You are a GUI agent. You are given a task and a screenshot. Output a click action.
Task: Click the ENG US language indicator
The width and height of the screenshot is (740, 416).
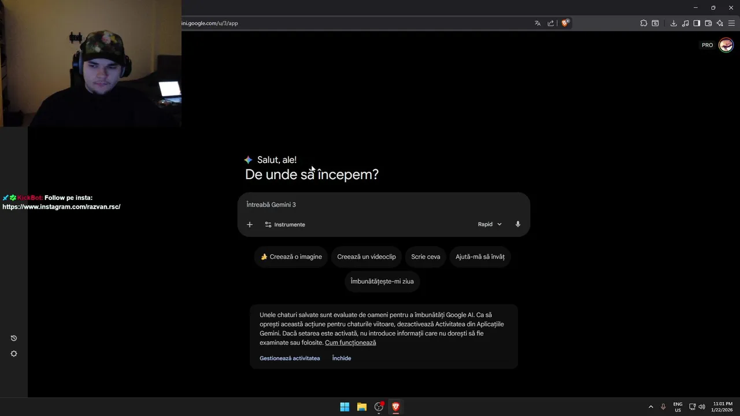678,407
